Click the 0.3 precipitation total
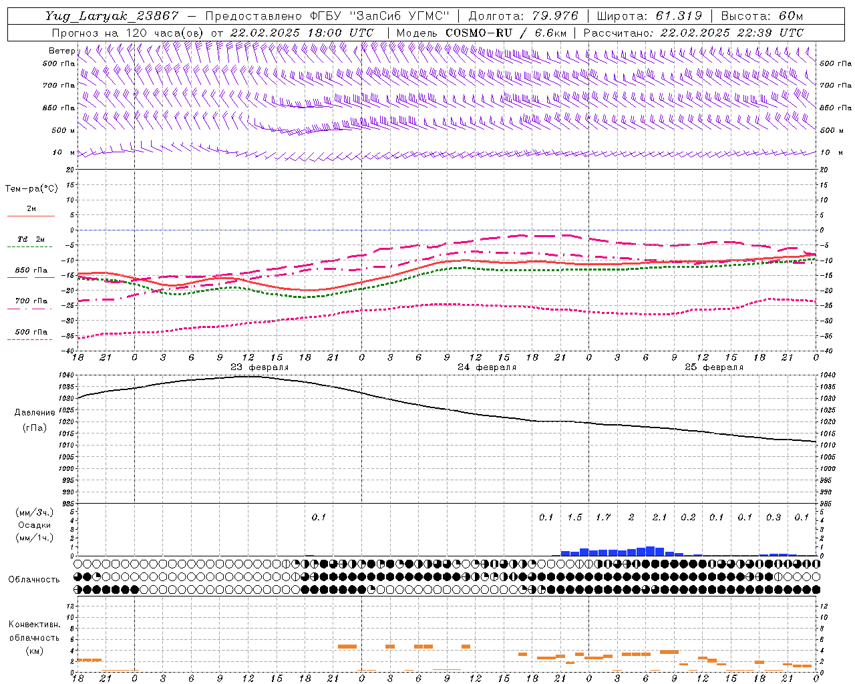The image size is (855, 684). [x=774, y=518]
